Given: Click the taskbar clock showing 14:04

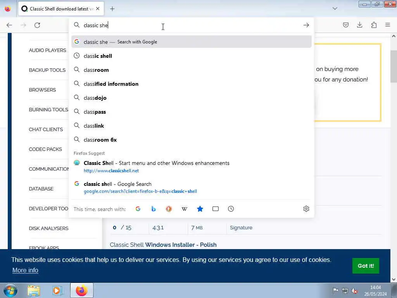Looking at the screenshot, I should click(x=375, y=291).
